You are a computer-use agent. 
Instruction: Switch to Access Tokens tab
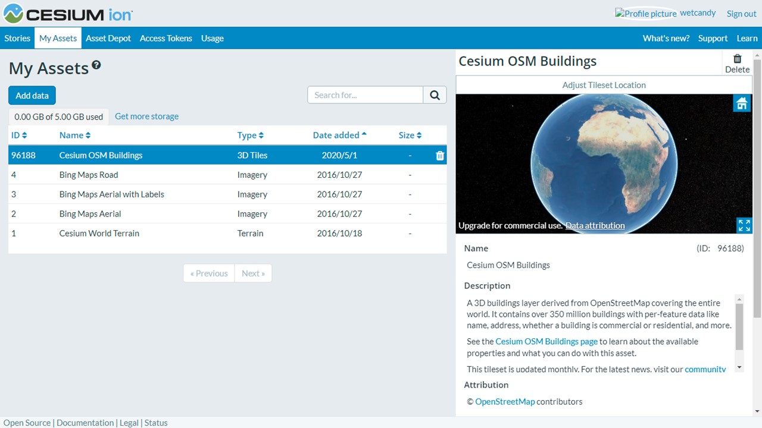(x=166, y=38)
